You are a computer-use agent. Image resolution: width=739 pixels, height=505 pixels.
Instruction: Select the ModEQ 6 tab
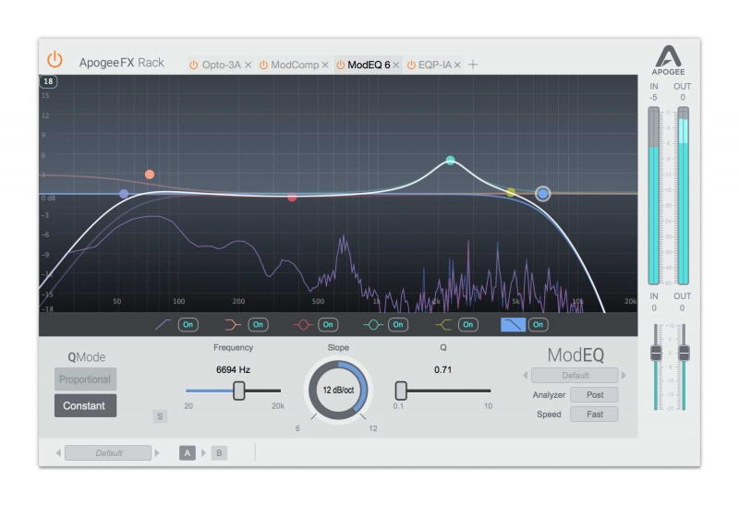pyautogui.click(x=369, y=65)
